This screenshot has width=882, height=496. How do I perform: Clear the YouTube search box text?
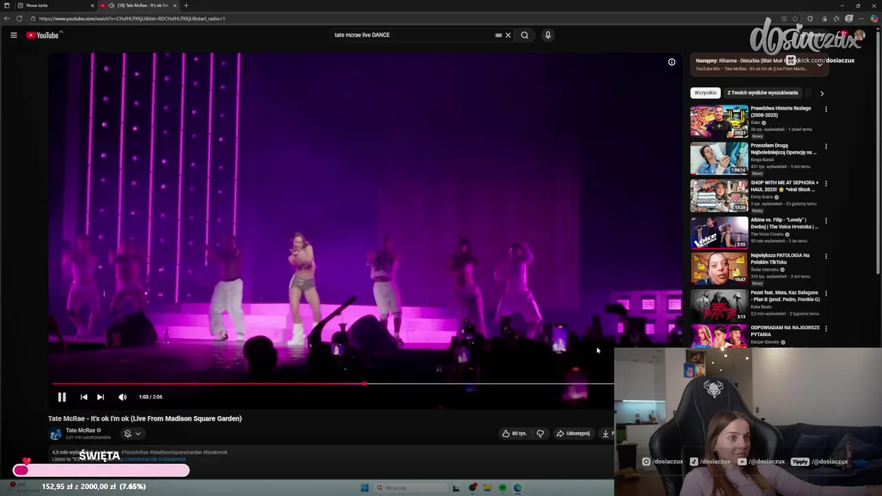click(509, 35)
